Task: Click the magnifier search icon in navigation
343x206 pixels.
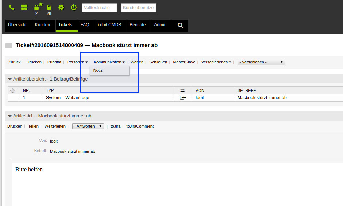Action: [x=180, y=26]
